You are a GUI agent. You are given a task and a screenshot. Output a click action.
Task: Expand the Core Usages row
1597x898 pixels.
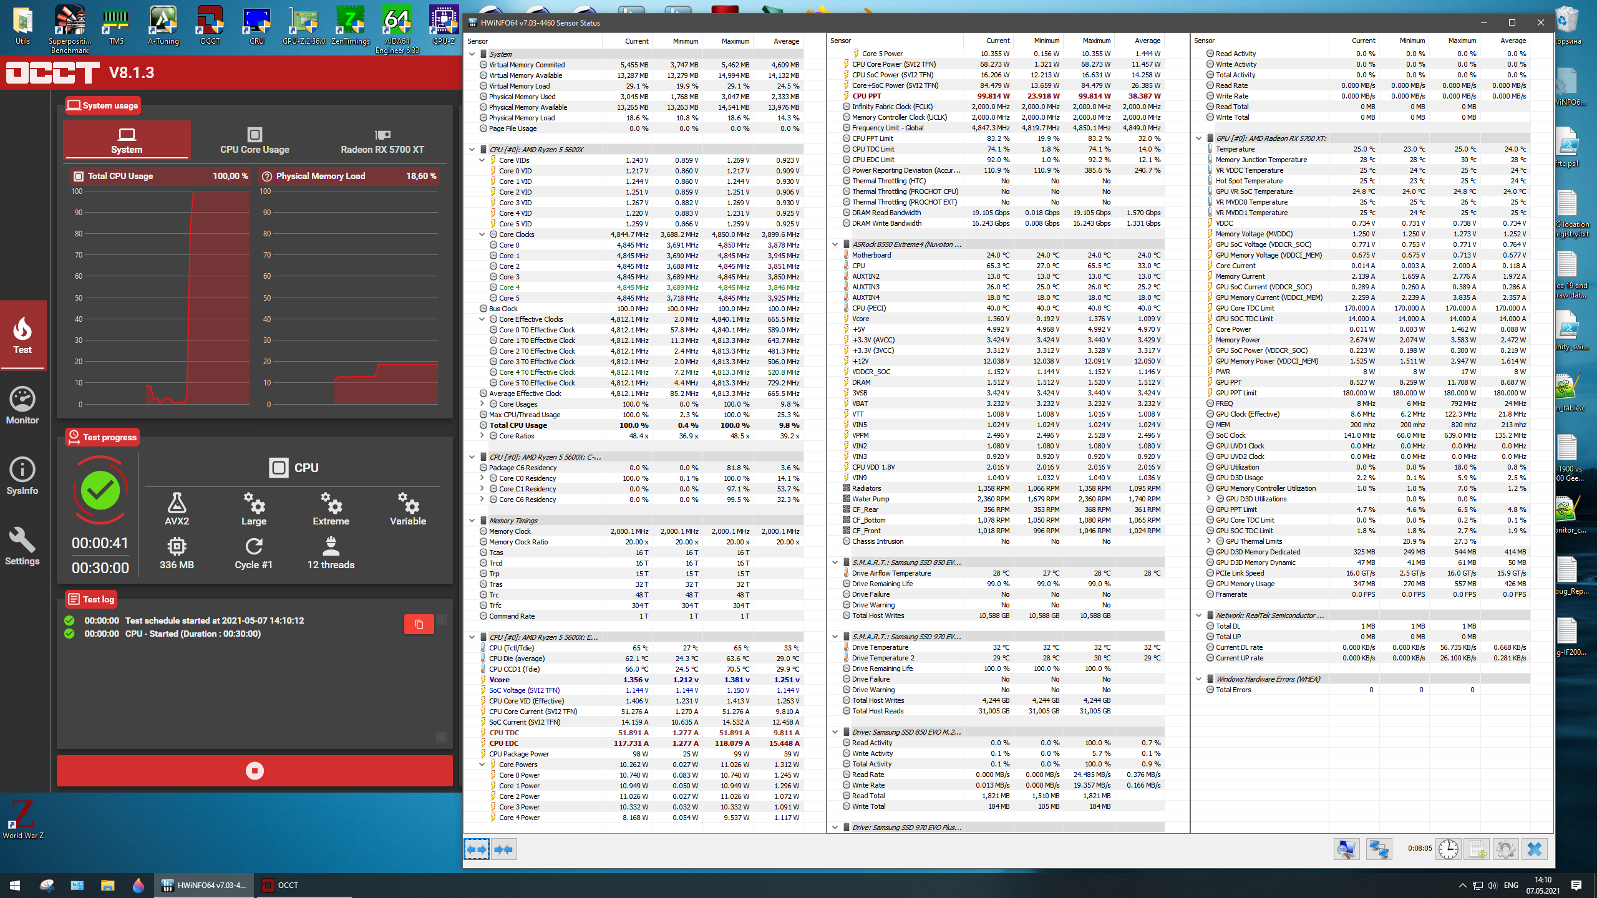pyautogui.click(x=482, y=404)
